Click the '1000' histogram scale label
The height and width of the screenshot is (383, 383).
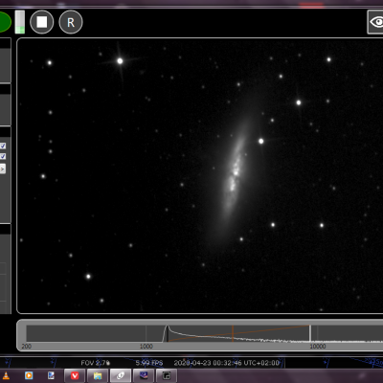coord(146,346)
